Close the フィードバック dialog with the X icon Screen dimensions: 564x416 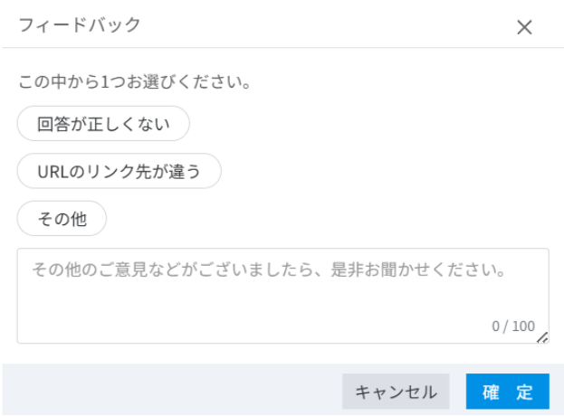pyautogui.click(x=524, y=27)
